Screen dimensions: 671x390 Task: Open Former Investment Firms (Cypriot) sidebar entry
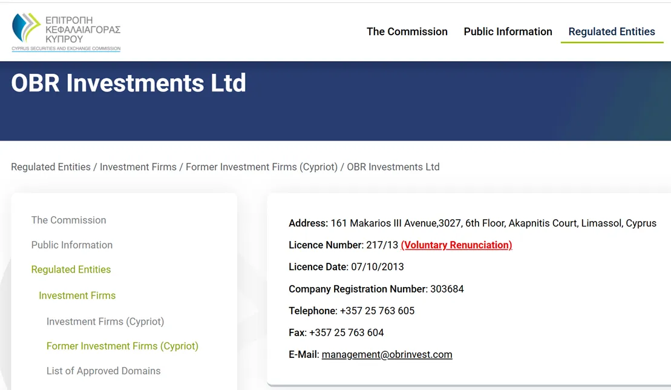pos(122,346)
